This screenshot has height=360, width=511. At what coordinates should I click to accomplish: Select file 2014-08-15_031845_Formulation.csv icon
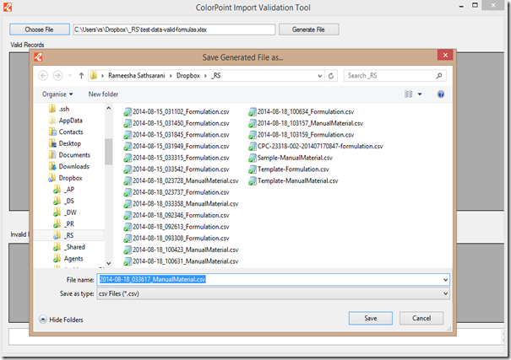coord(128,135)
